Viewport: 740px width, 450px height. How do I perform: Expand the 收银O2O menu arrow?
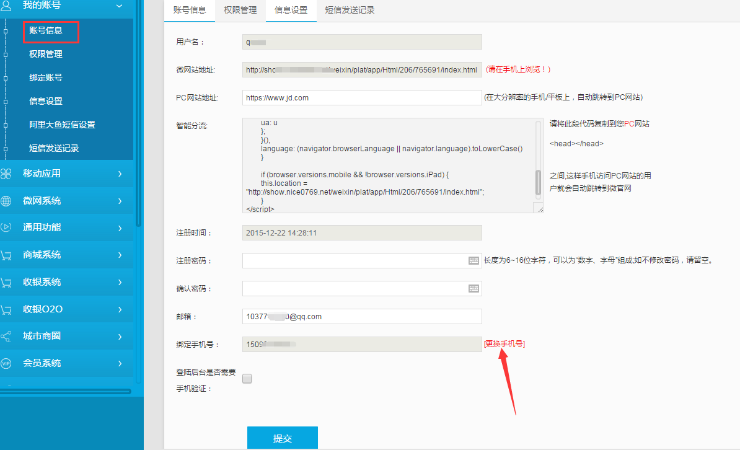tap(120, 309)
